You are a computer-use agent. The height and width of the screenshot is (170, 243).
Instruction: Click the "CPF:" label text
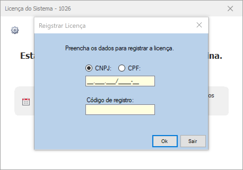click(x=134, y=68)
